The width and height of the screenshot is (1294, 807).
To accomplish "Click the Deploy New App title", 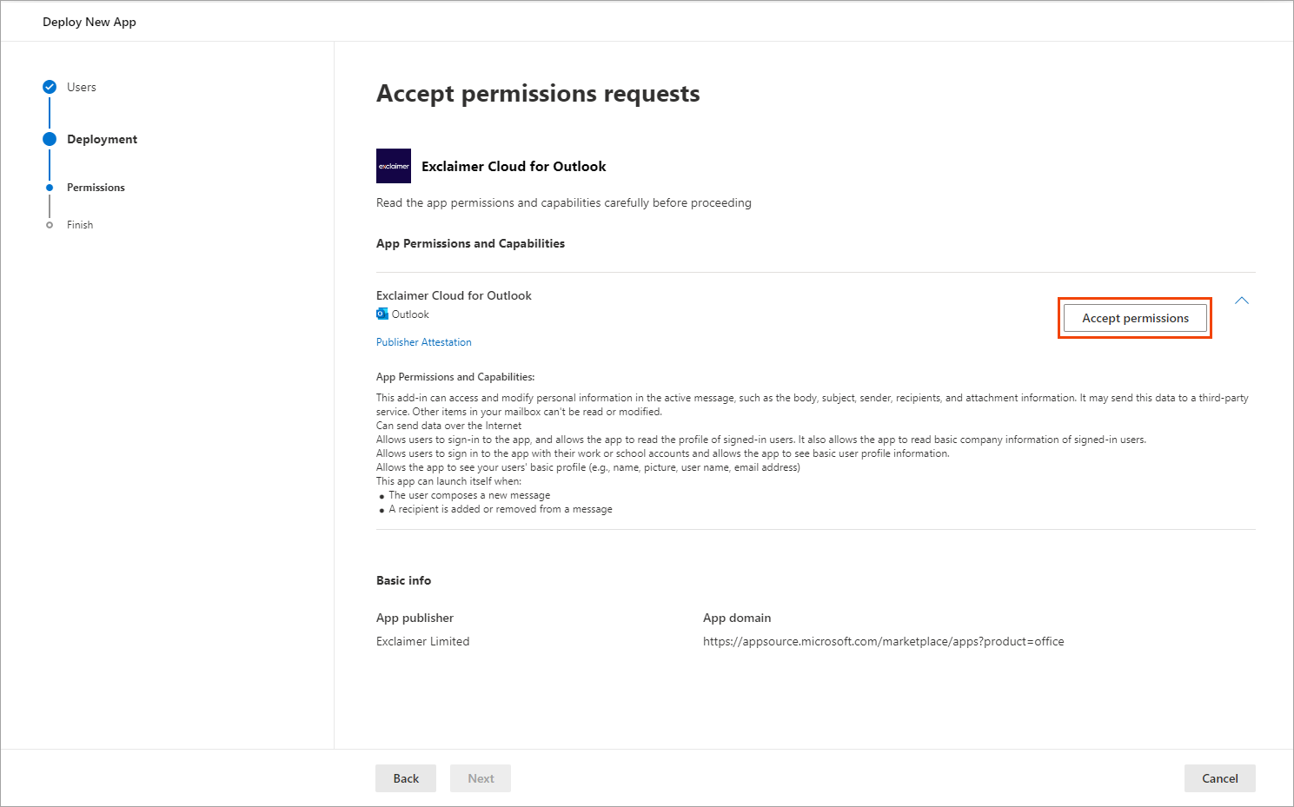I will tap(90, 22).
